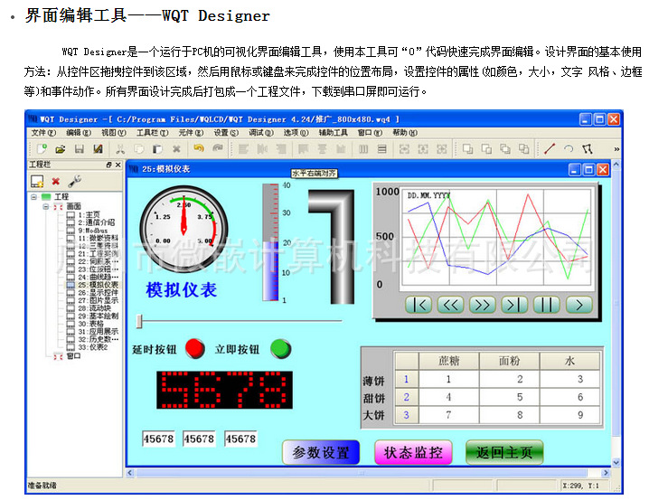This screenshot has width=649, height=500.
Task: Toggle the red 延时按钮 indicator
Action: pyautogui.click(x=194, y=348)
